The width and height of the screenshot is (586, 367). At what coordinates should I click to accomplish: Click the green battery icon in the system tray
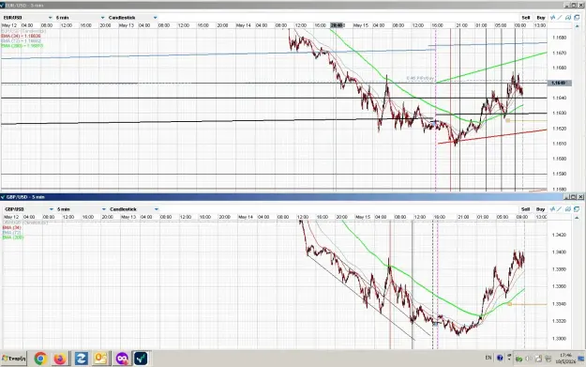click(x=519, y=359)
